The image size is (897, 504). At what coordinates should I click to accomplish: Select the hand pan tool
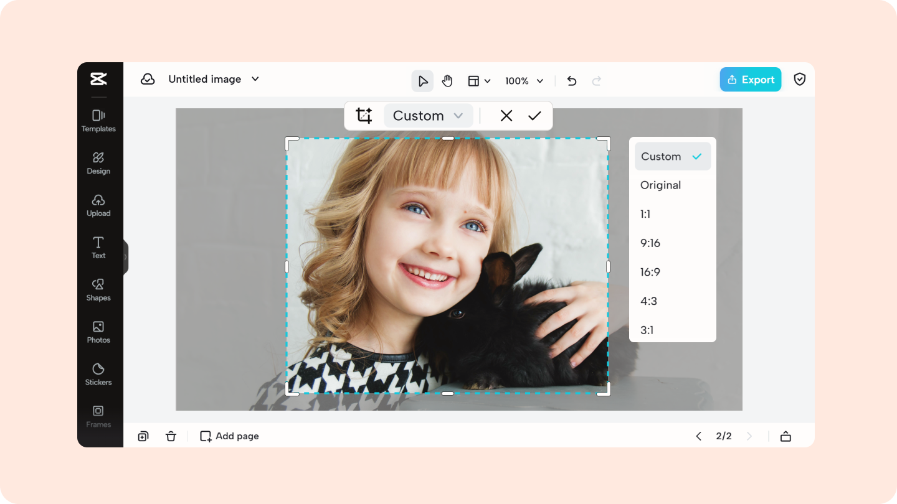coord(447,81)
